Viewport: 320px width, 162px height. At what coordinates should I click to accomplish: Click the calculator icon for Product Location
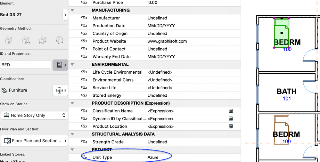[231, 126]
